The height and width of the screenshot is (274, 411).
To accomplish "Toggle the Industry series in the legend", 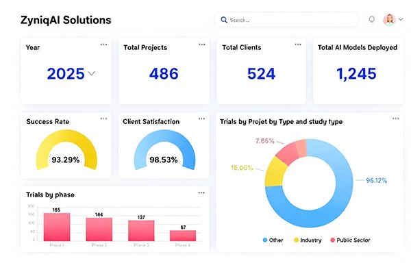I will tap(306, 240).
